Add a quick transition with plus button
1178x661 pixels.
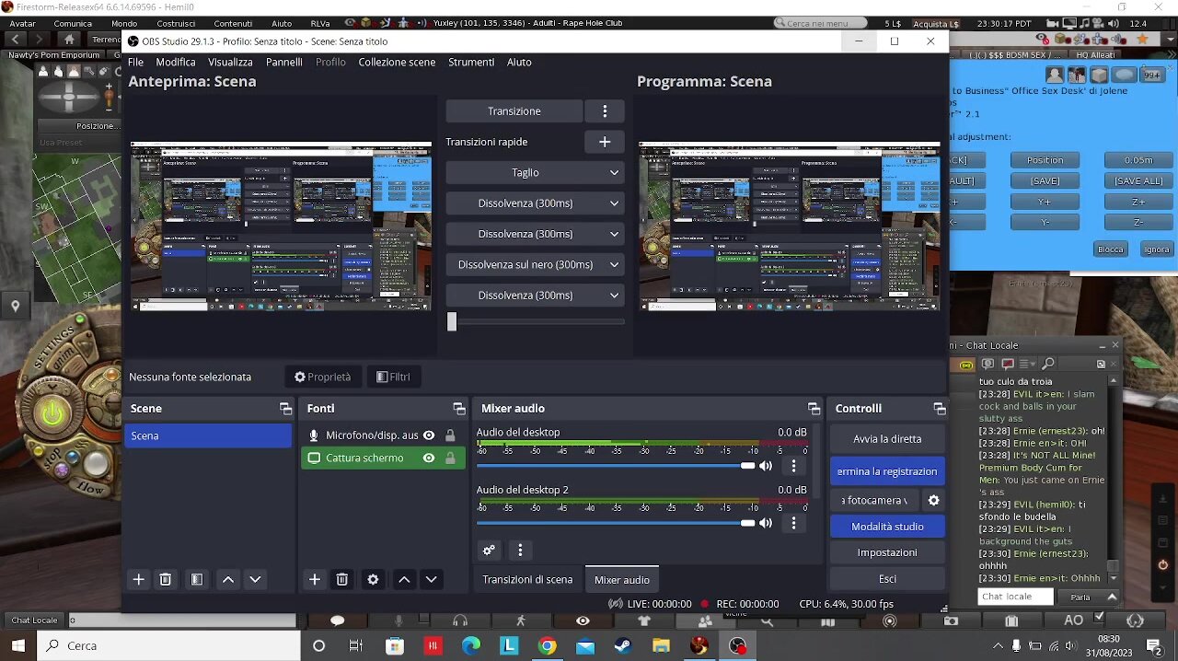point(605,142)
